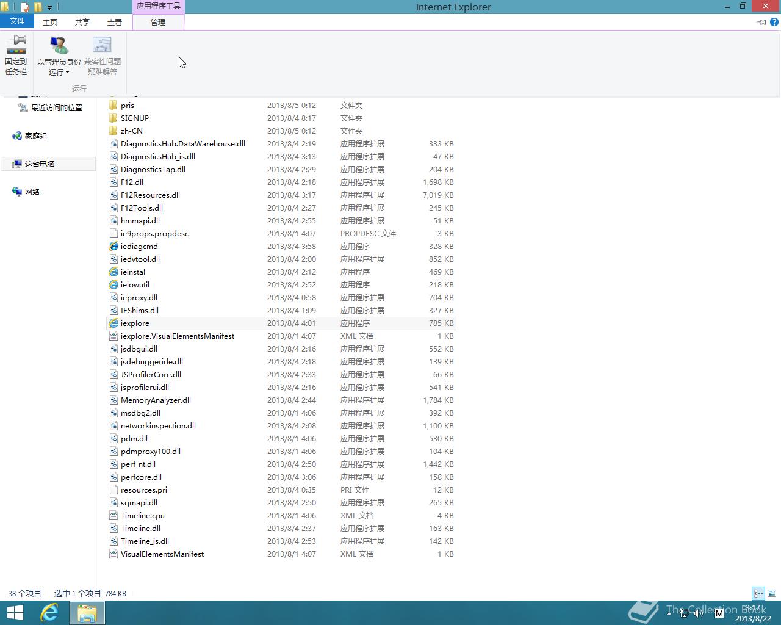Viewport: 781px width, 625px height.
Task: Launch Internet Explorer from the taskbar
Action: [x=49, y=613]
